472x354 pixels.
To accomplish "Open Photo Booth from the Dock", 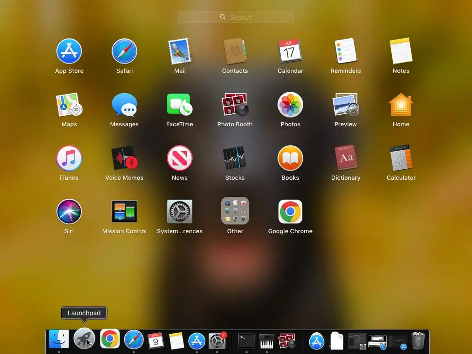I will (x=287, y=341).
